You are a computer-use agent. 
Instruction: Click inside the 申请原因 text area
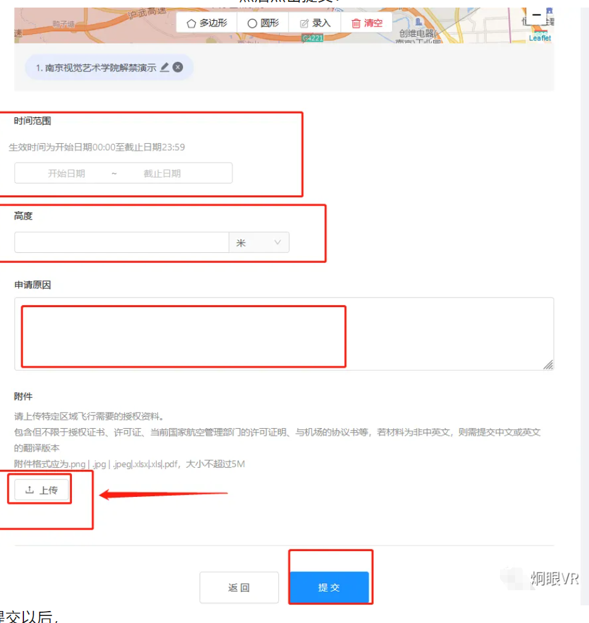tap(284, 334)
